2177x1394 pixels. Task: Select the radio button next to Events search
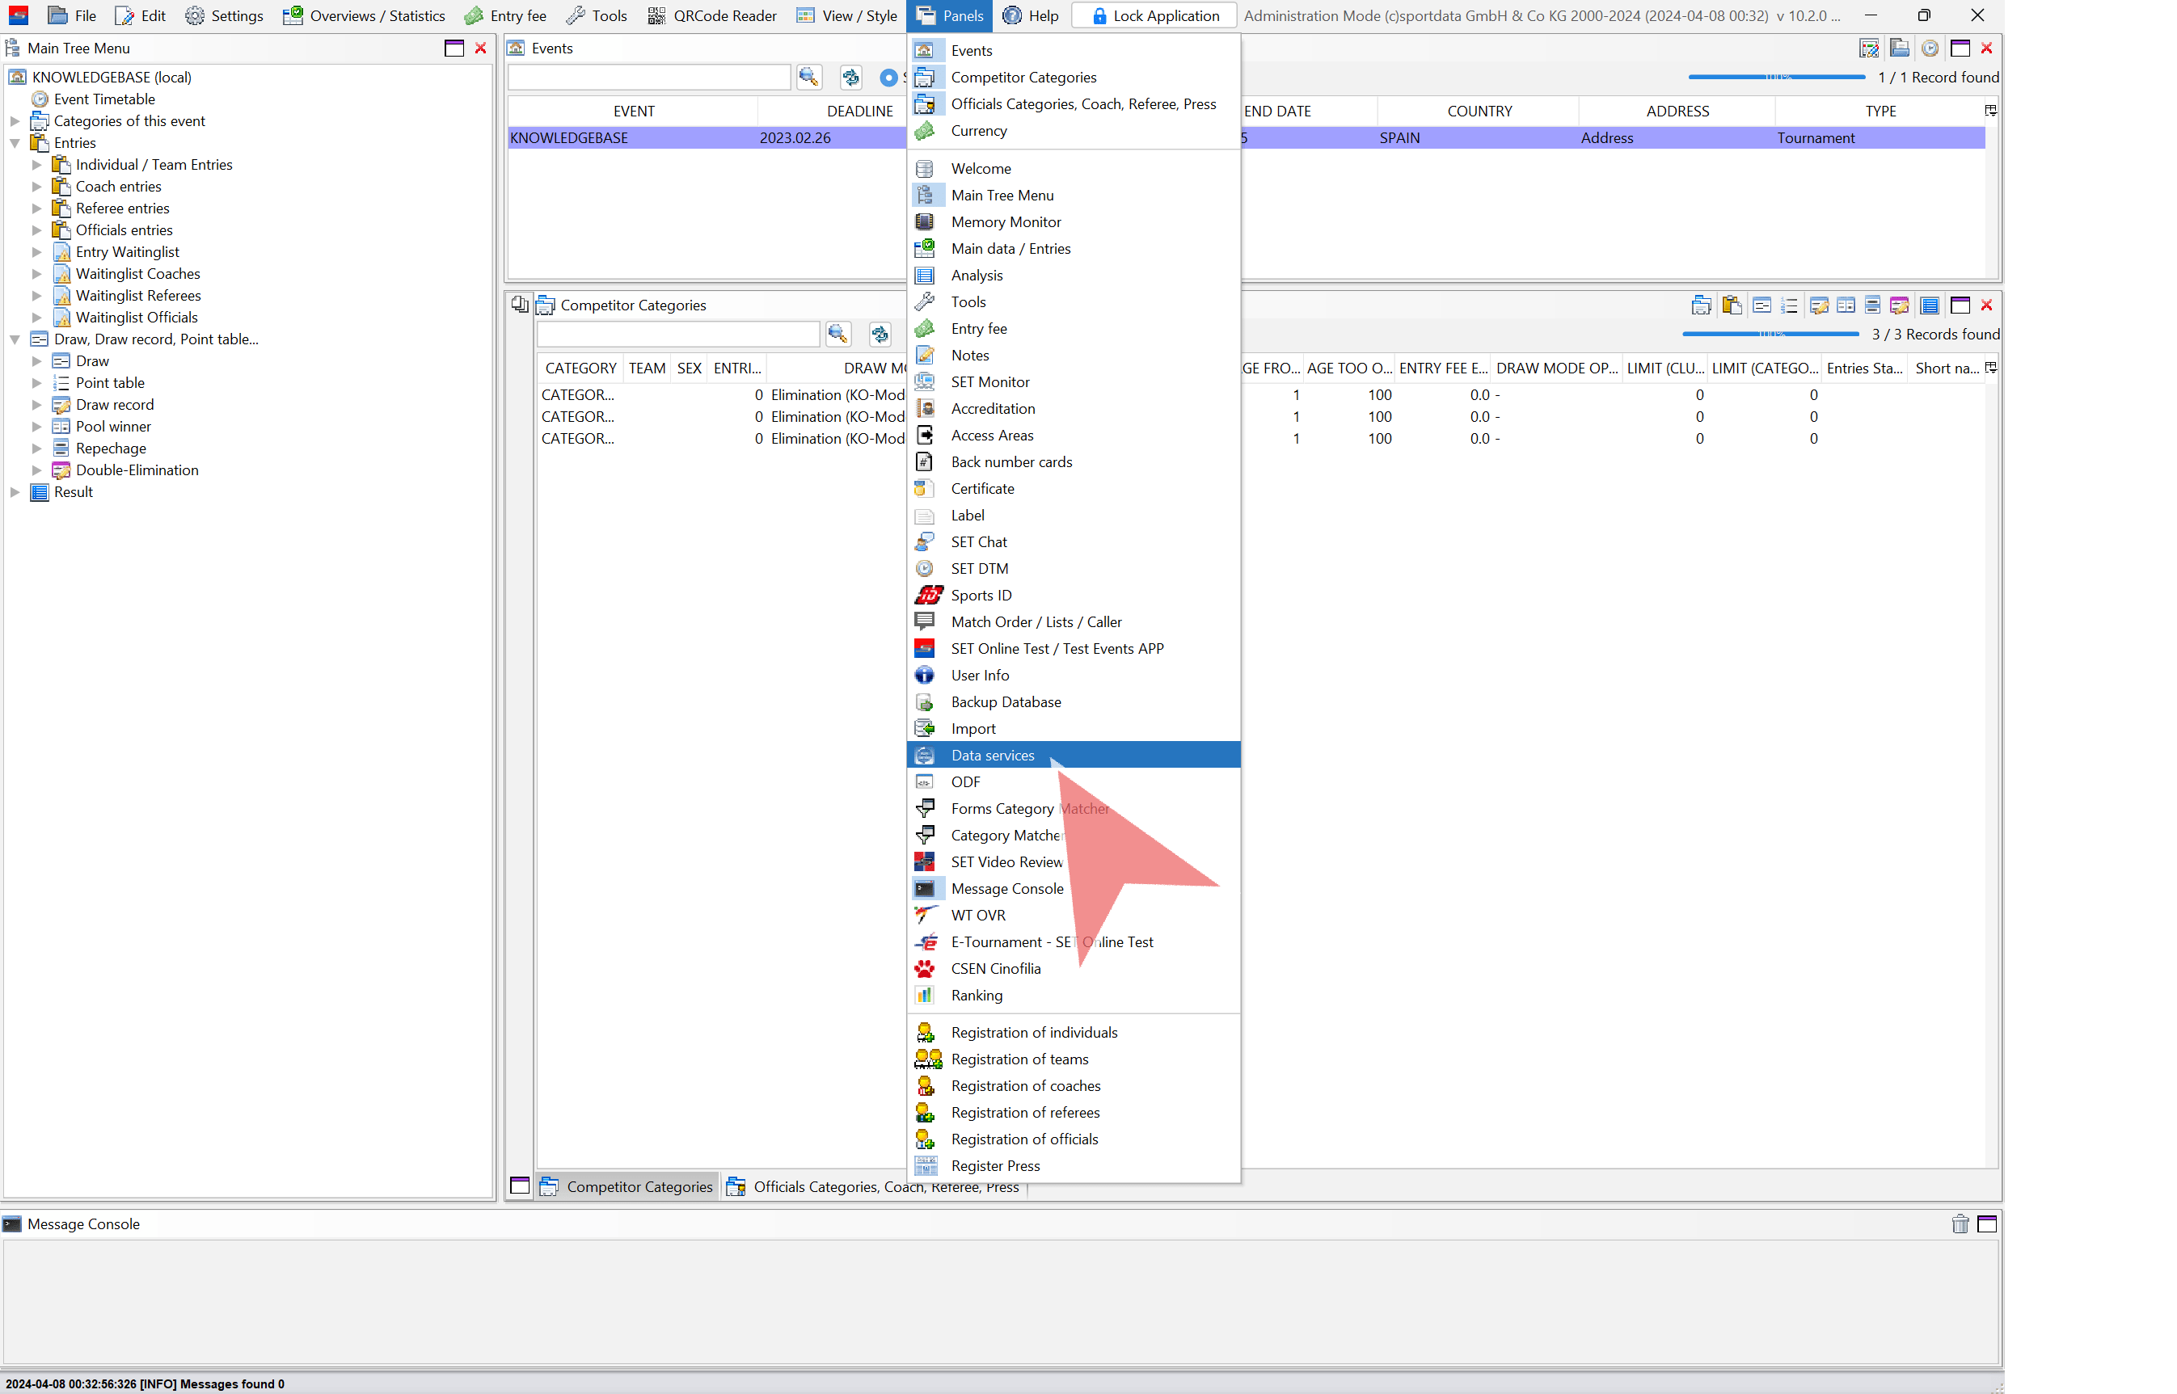888,77
